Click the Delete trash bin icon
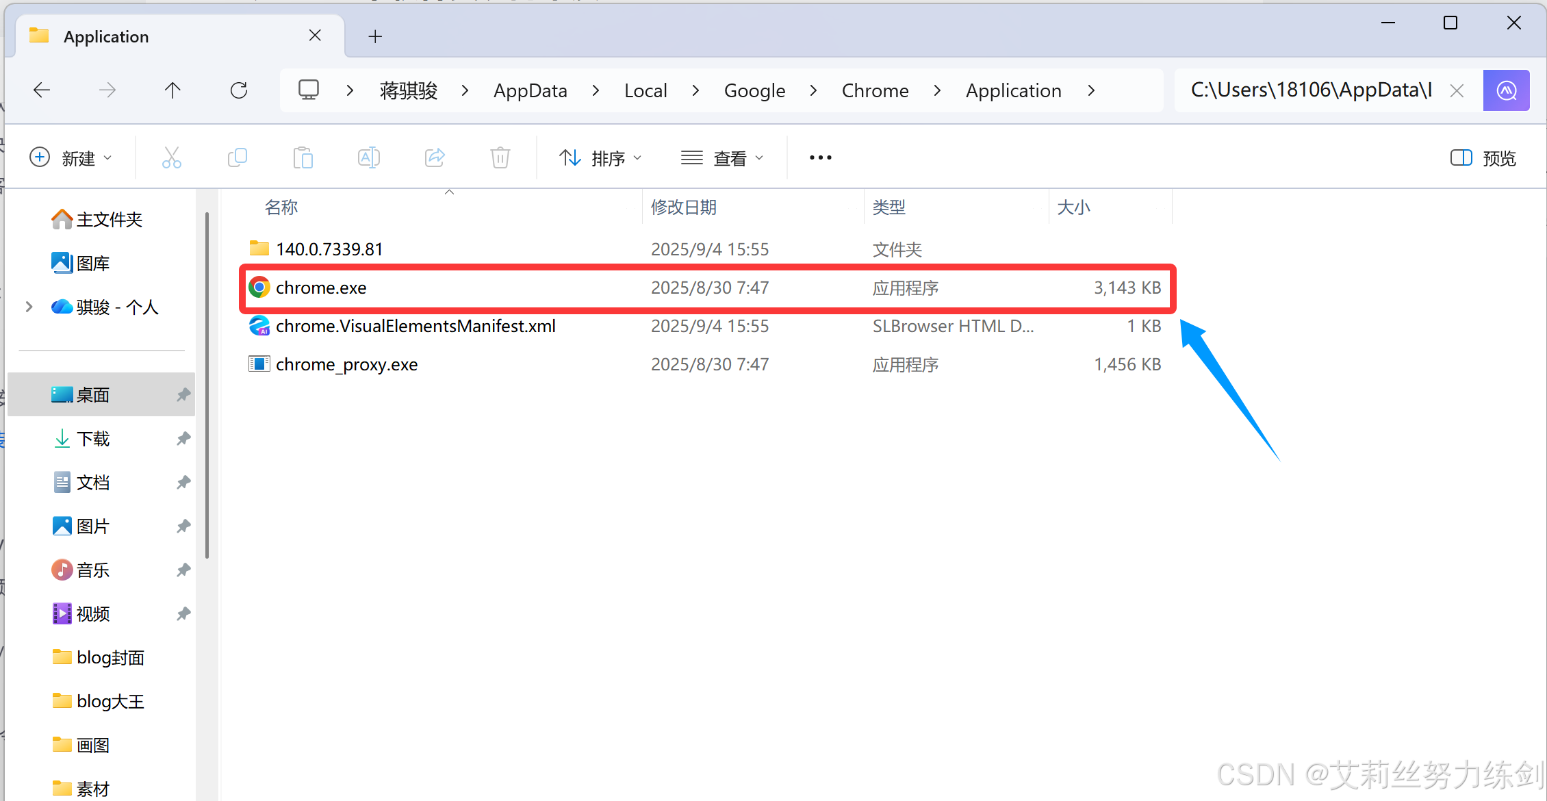 point(500,158)
